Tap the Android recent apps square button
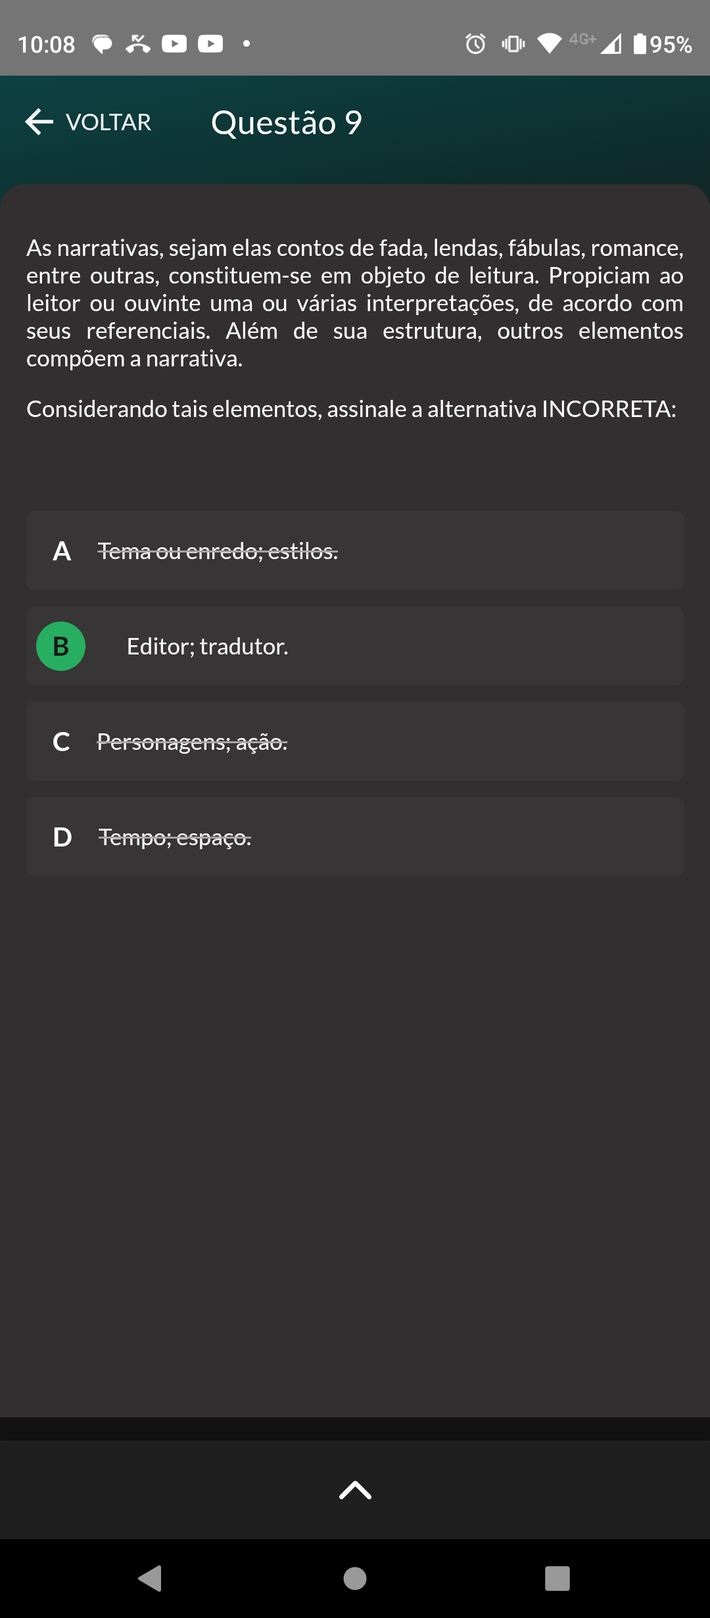 (x=557, y=1578)
